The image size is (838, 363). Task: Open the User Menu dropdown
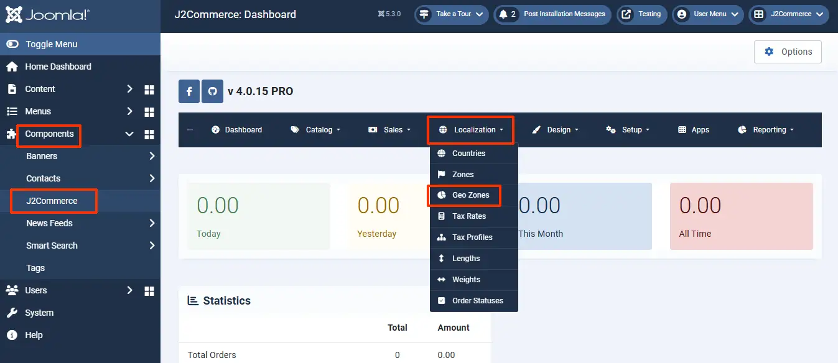pos(707,14)
